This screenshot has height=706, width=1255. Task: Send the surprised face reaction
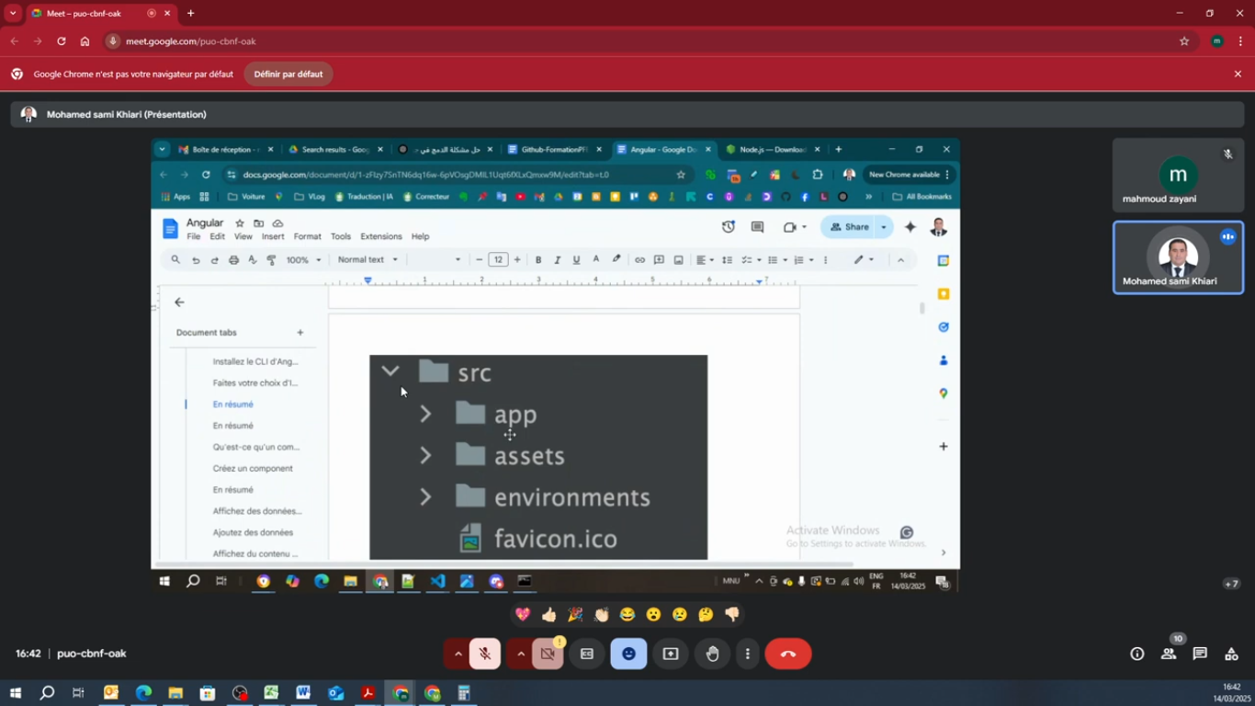coord(653,614)
